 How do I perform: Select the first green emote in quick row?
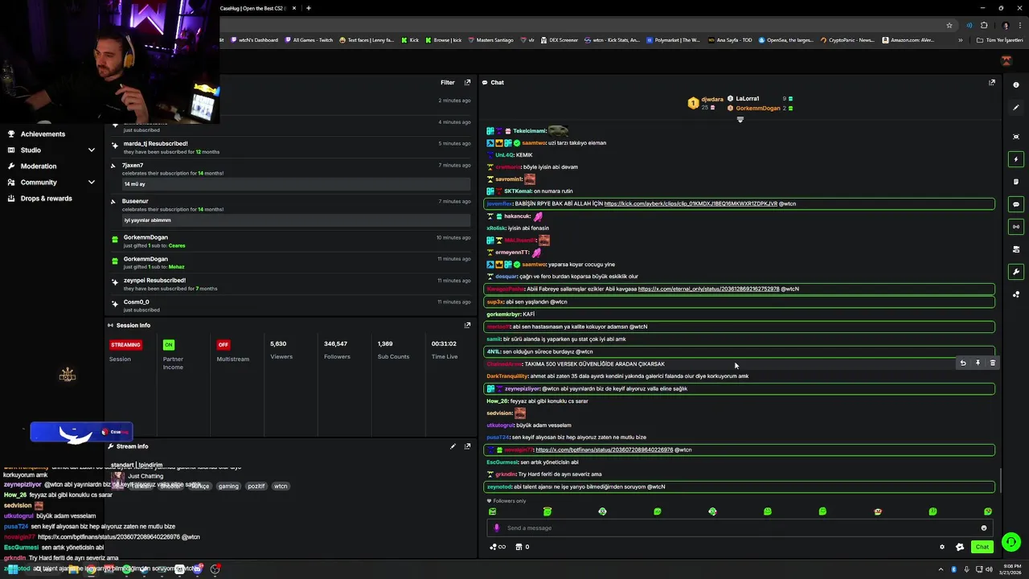click(493, 511)
